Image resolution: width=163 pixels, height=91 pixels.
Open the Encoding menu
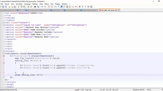[19, 4]
